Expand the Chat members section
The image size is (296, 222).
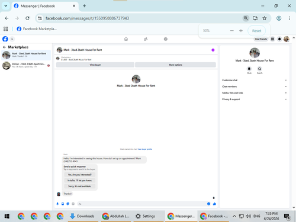tap(254, 86)
